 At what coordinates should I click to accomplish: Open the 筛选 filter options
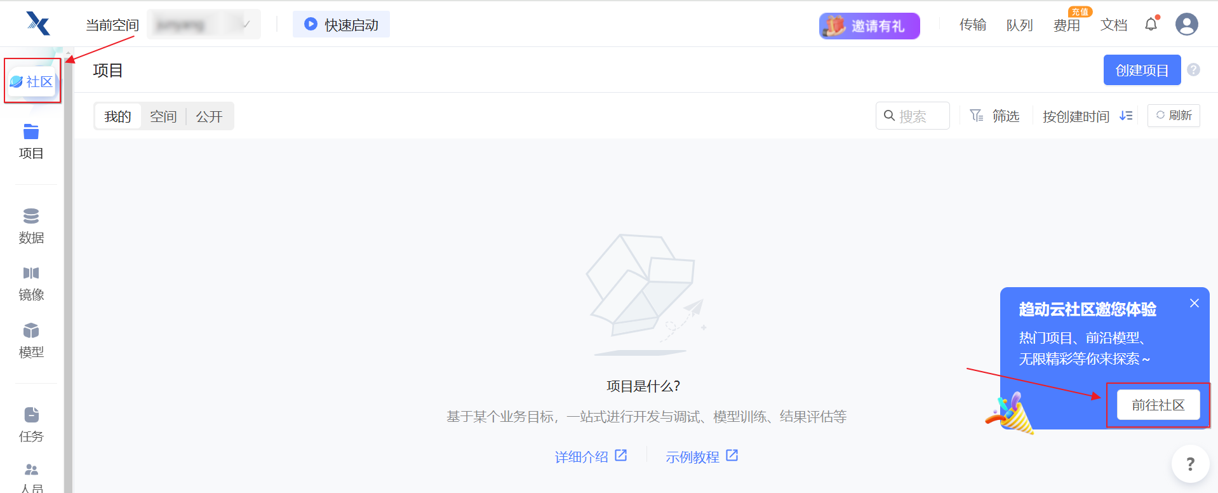994,116
